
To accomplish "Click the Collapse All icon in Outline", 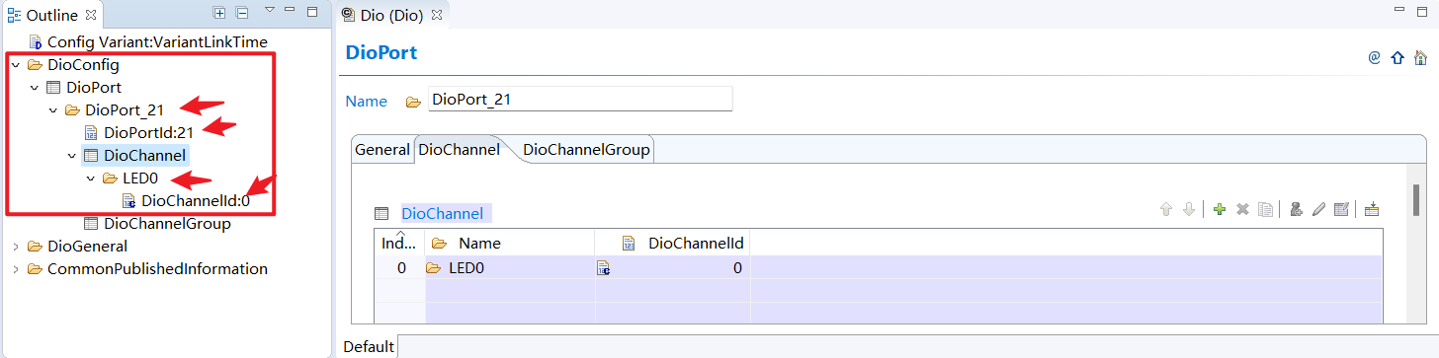I will (x=242, y=13).
